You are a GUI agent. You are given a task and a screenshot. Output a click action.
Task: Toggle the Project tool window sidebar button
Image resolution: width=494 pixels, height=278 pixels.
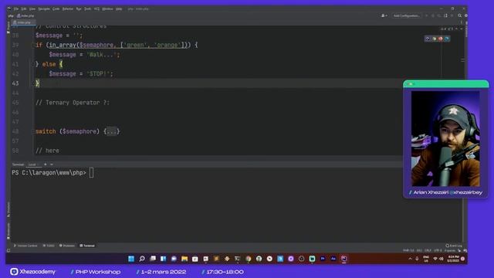(8, 27)
